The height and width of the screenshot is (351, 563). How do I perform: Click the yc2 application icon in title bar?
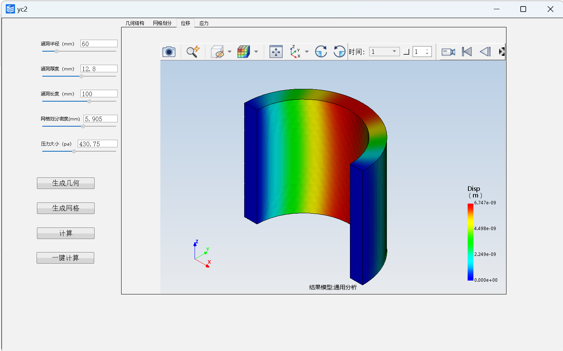[10, 9]
